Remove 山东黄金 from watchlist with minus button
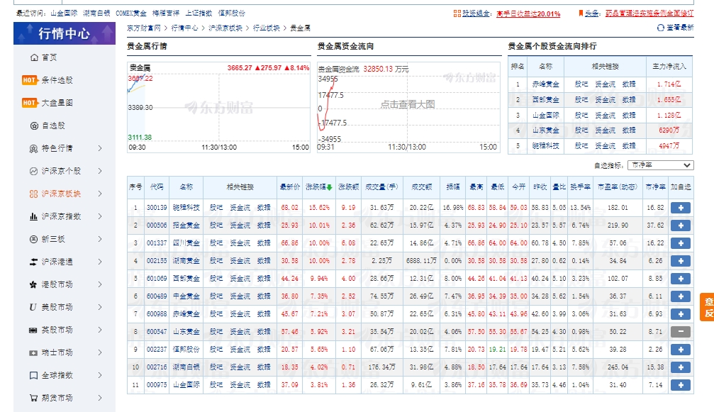 [681, 332]
